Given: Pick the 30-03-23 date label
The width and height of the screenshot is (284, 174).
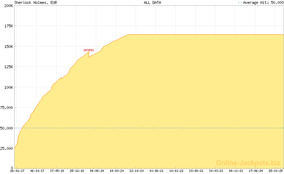Looking at the screenshot, I should point(216,171).
